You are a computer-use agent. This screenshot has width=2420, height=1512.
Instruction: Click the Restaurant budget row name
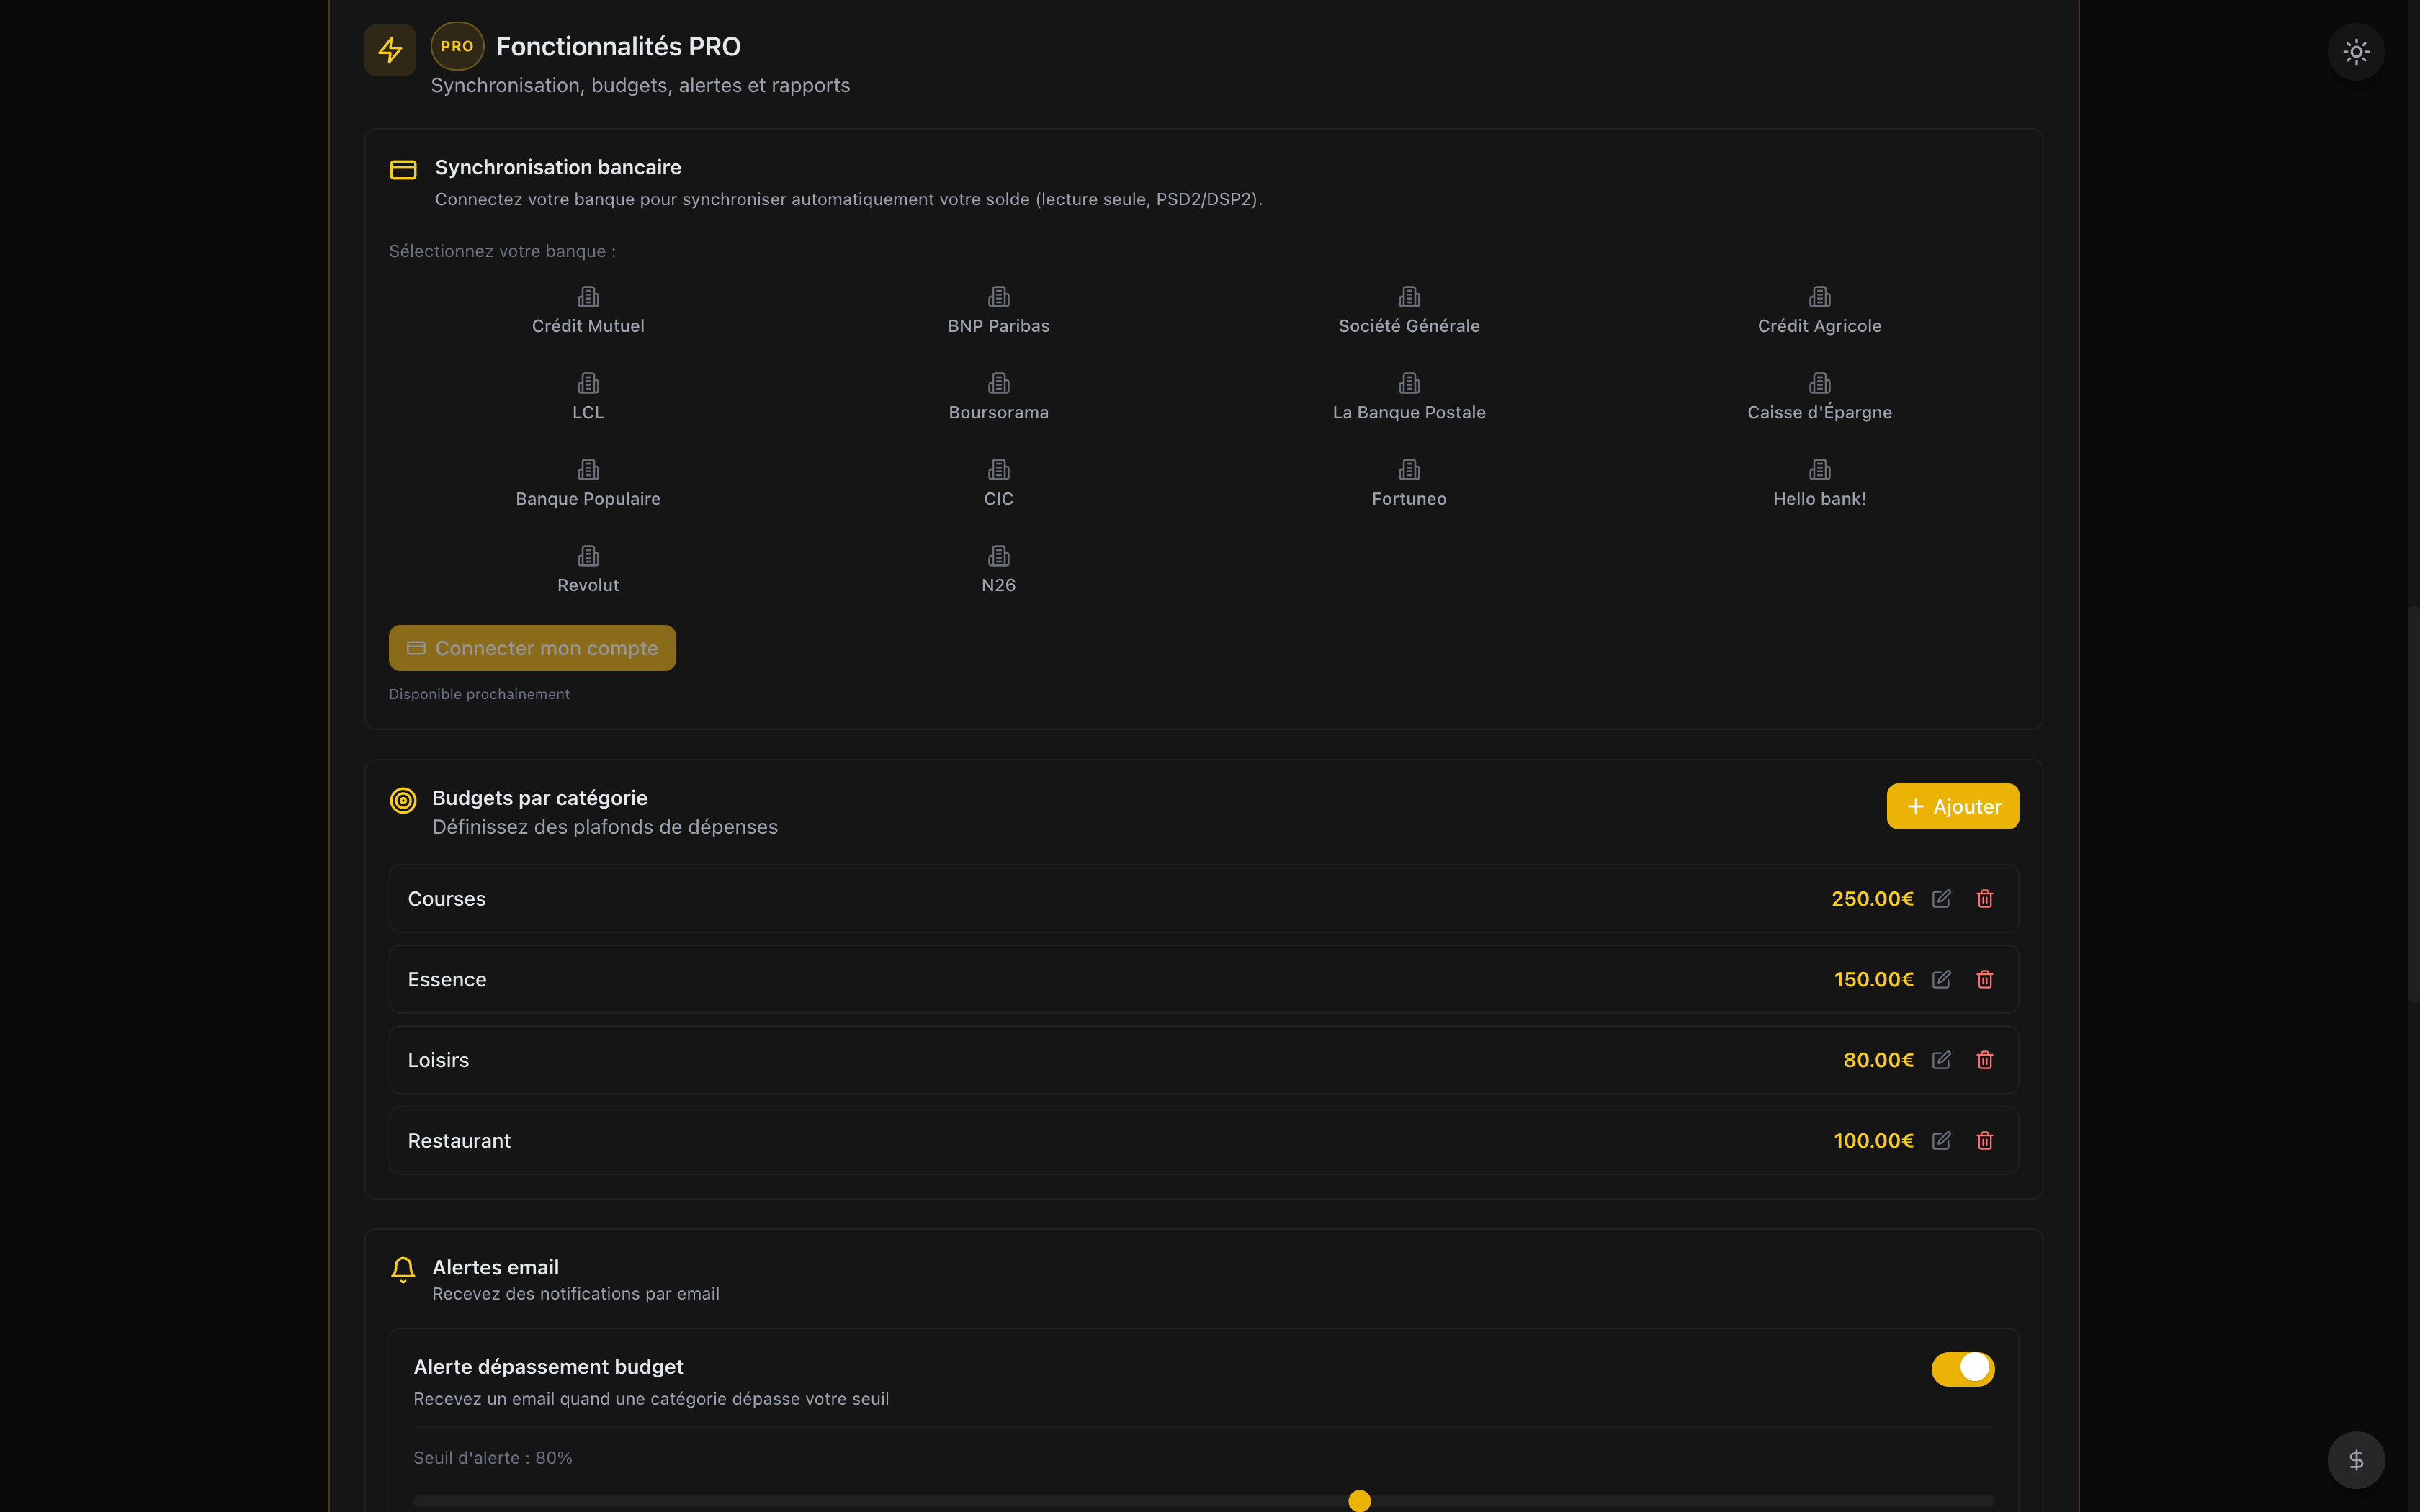click(x=459, y=1141)
